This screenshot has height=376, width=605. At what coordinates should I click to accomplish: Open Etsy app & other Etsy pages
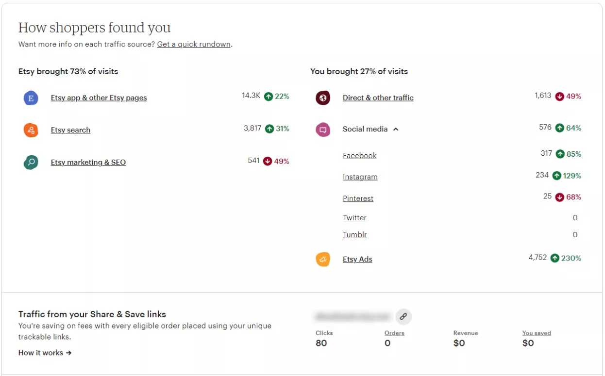coord(99,98)
